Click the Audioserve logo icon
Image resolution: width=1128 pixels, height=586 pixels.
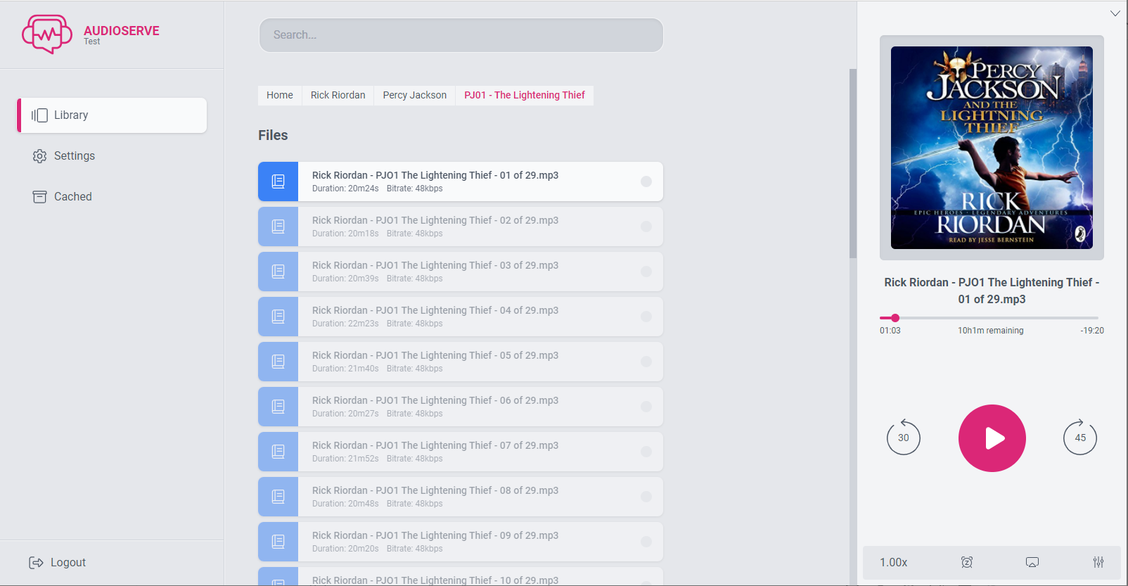click(x=47, y=34)
